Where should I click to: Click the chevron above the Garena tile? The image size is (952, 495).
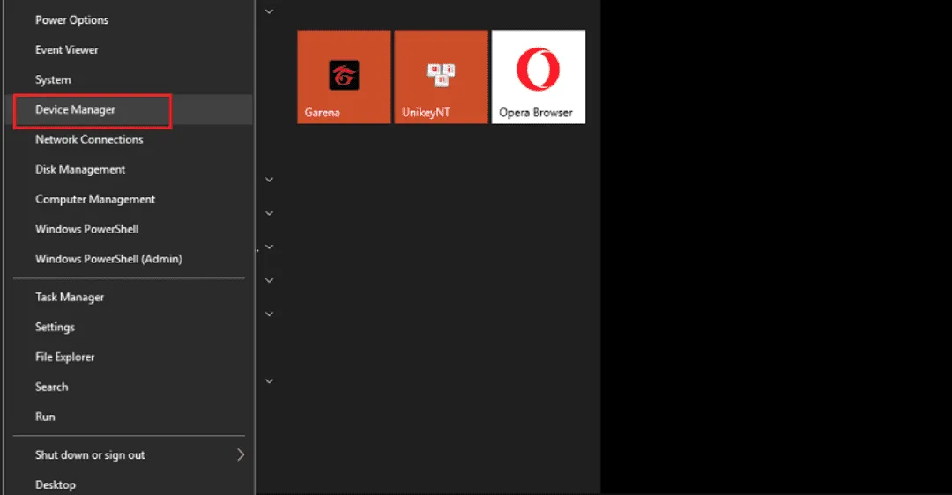click(x=270, y=11)
